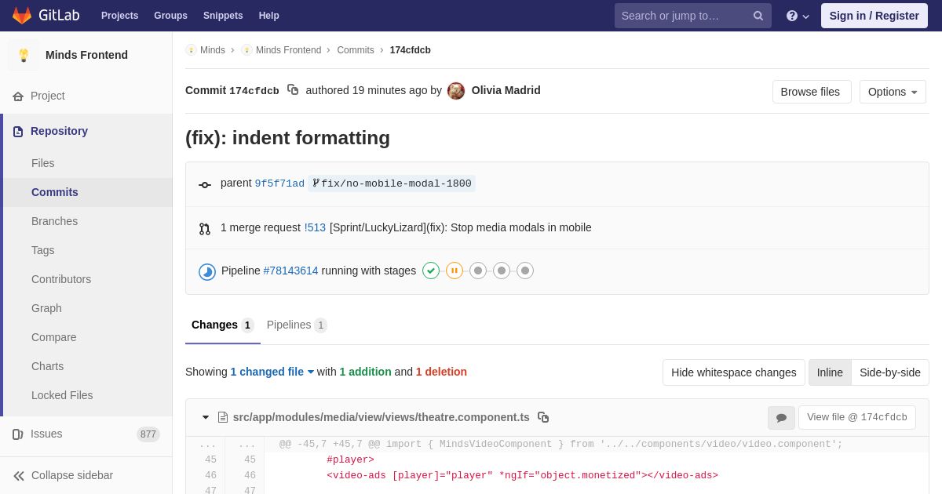Select the Pipelines tab
This screenshot has width=942, height=494.
click(297, 325)
